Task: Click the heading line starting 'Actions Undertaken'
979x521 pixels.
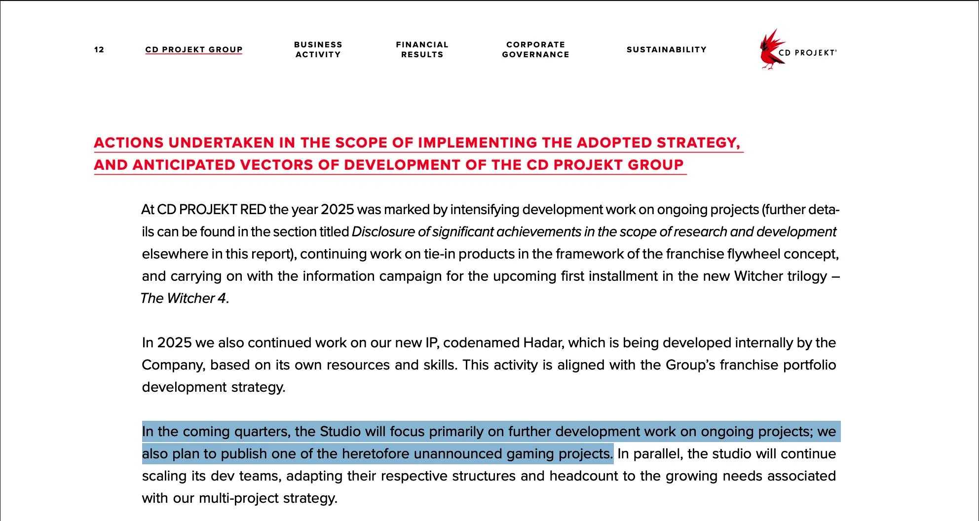Action: (x=417, y=143)
